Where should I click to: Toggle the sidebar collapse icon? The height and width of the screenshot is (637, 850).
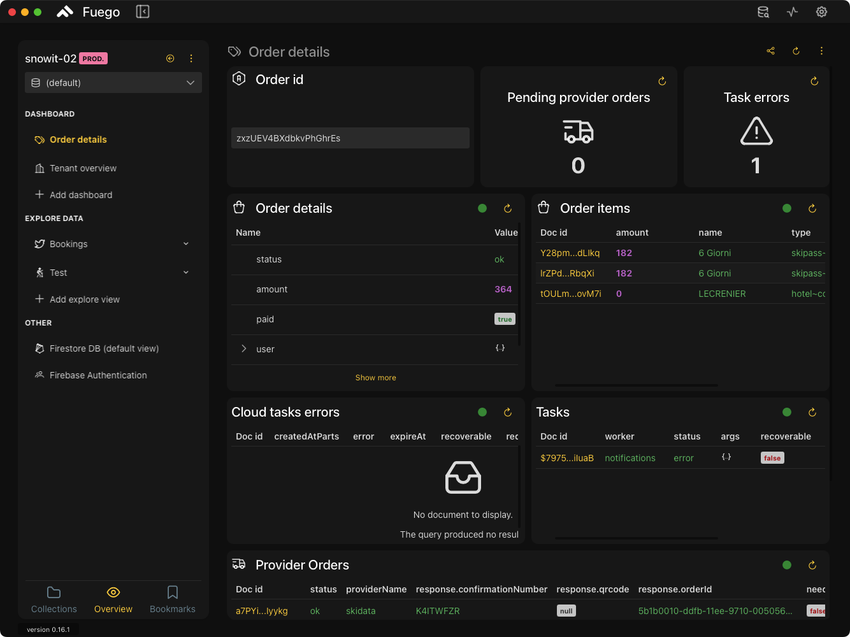[x=143, y=12]
